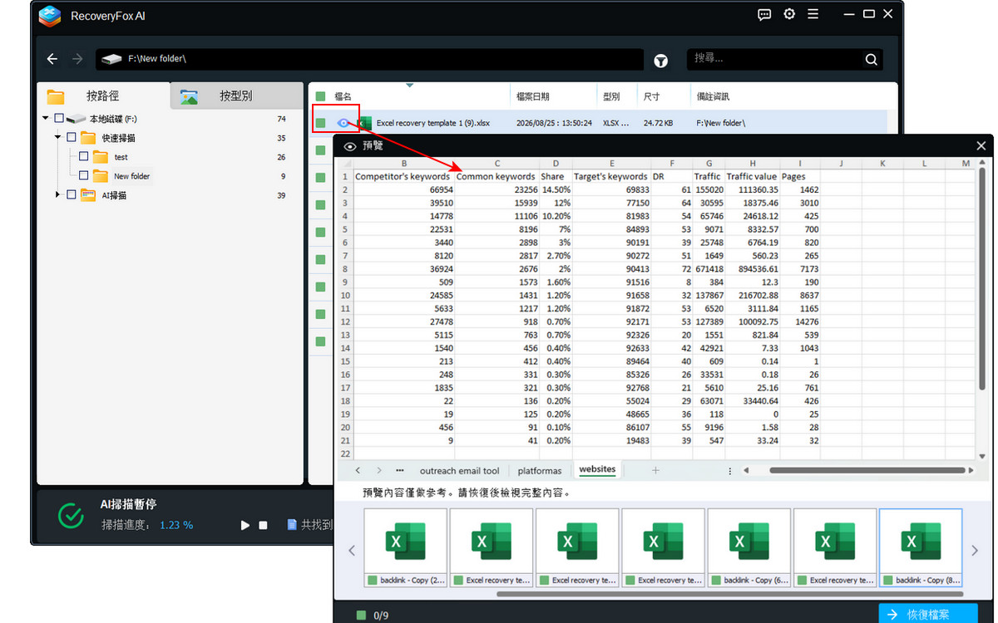Close the preview window
998x623 pixels.
point(981,146)
